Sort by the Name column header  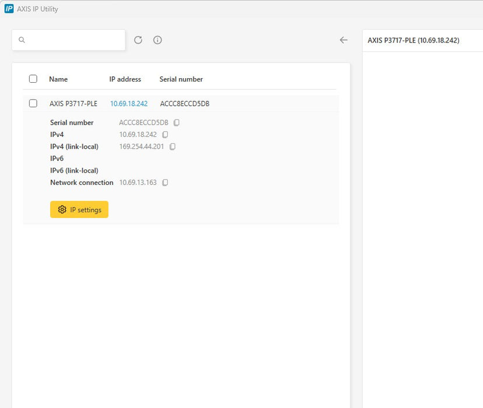pos(58,79)
